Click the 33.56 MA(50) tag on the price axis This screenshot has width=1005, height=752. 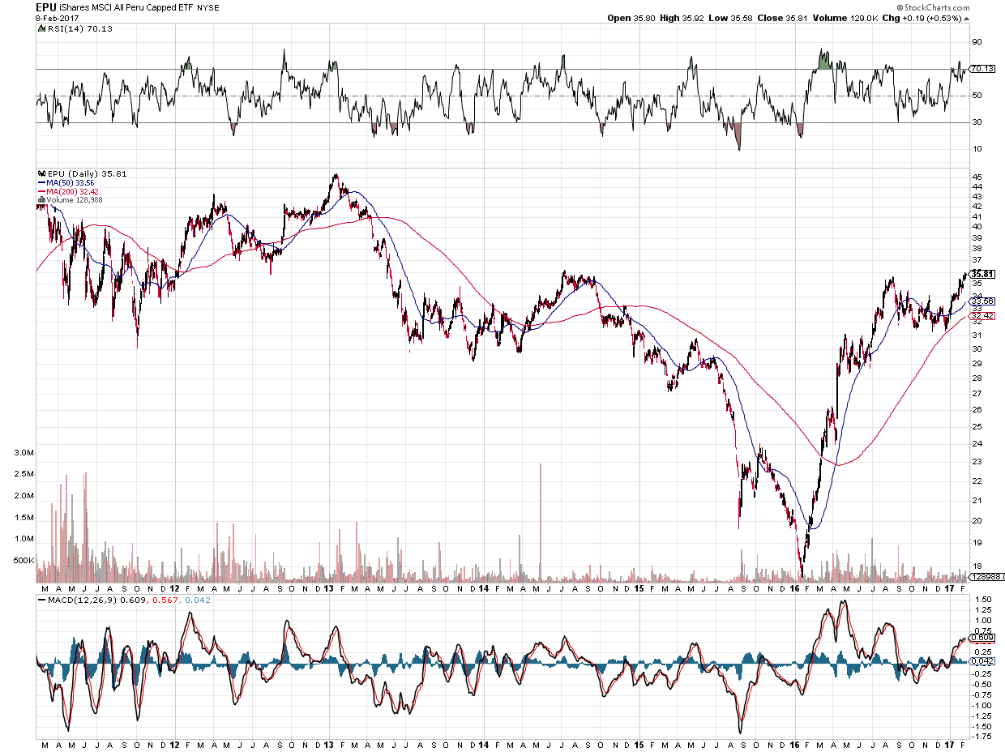982,301
